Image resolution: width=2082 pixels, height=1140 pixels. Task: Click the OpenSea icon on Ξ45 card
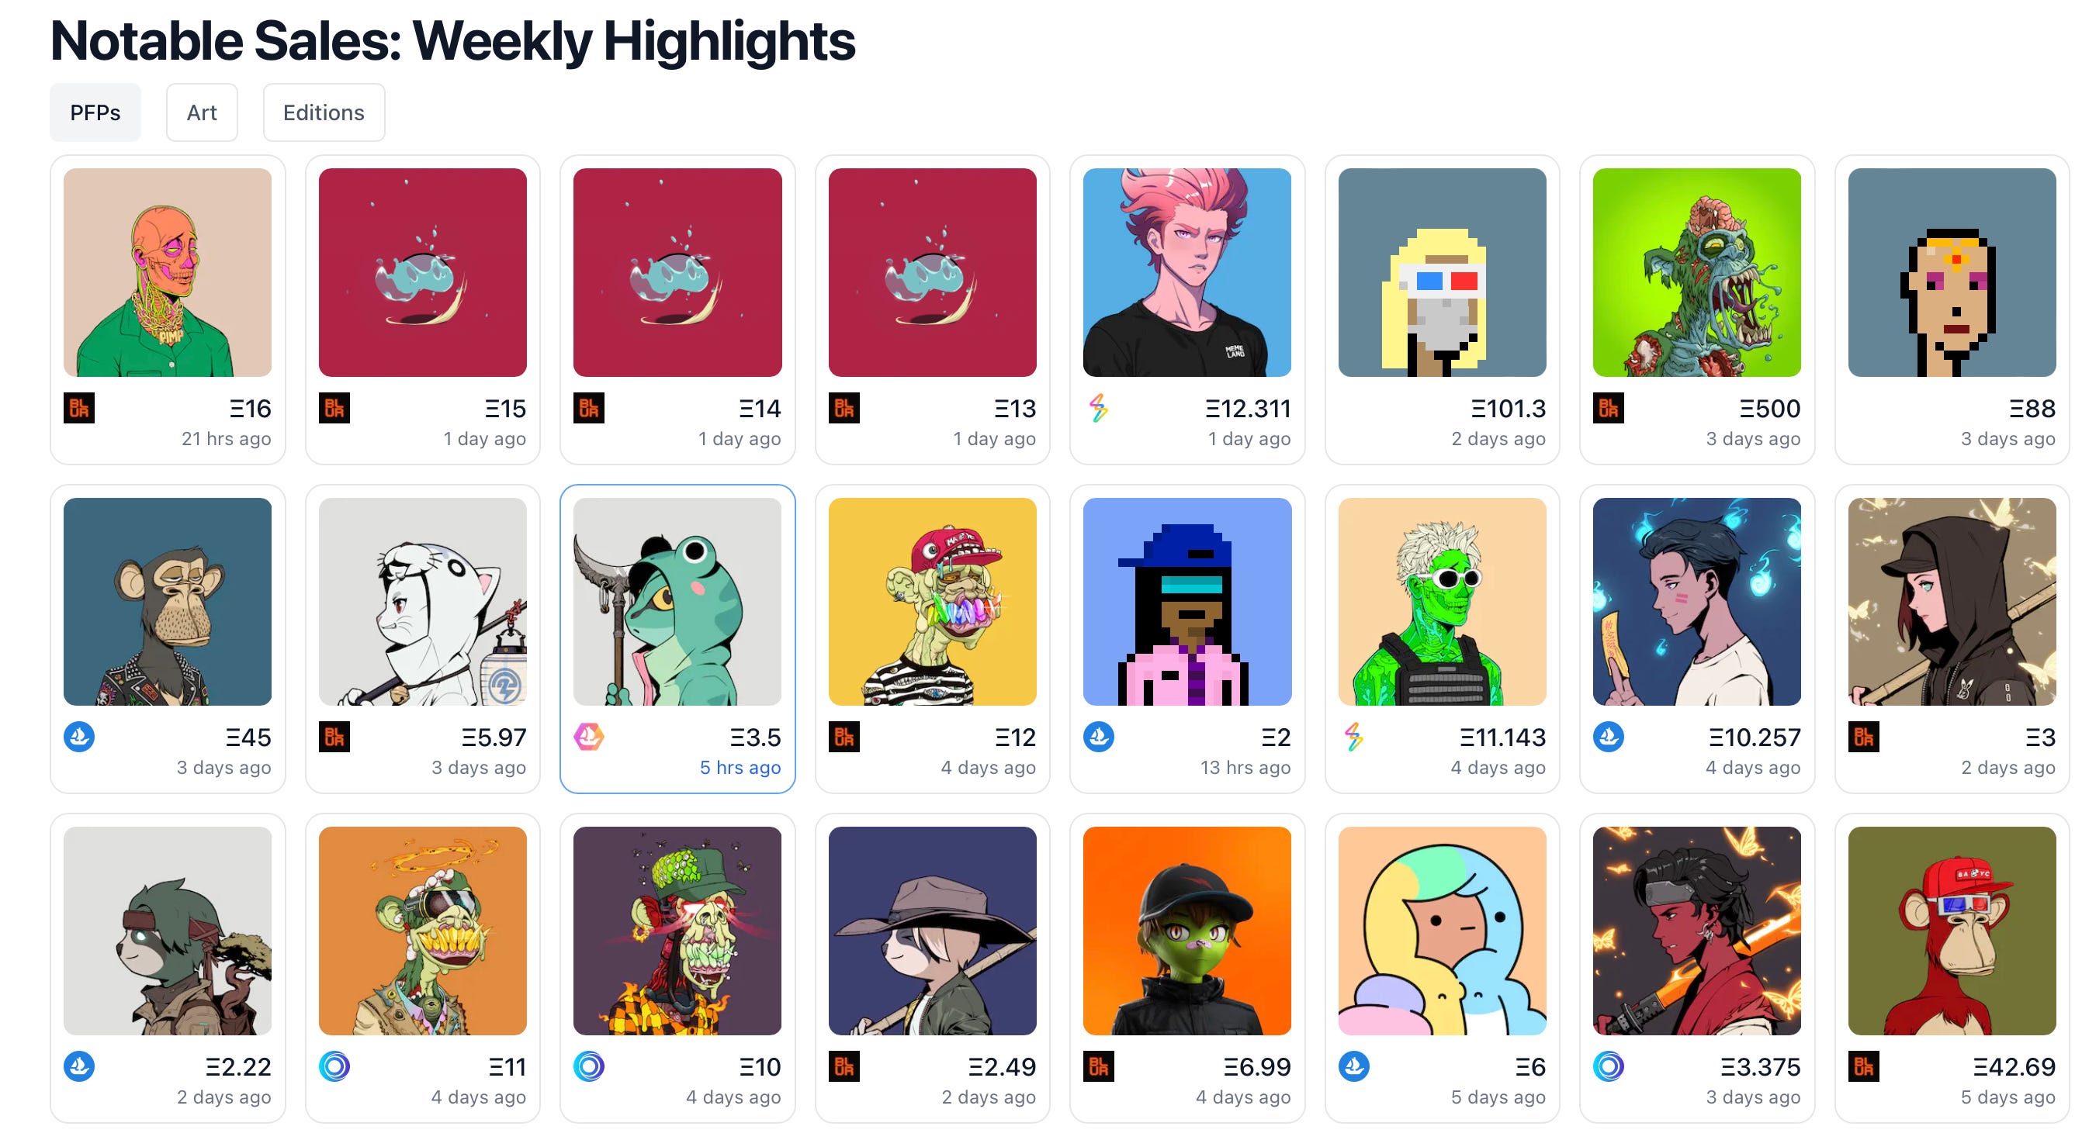pyautogui.click(x=79, y=737)
